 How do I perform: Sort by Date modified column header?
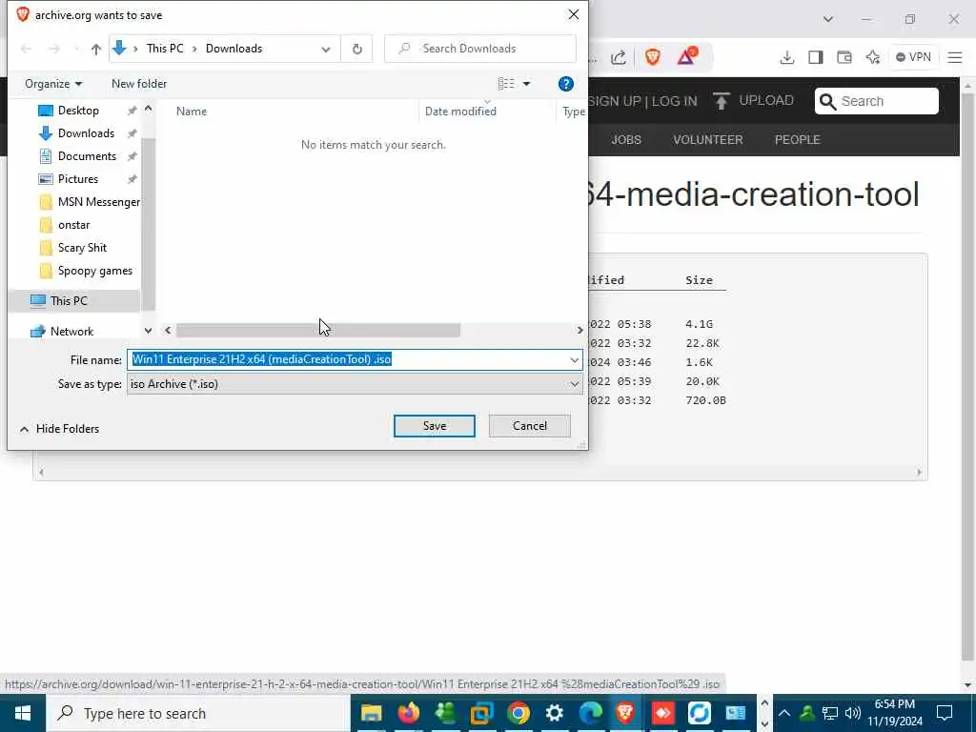click(460, 112)
